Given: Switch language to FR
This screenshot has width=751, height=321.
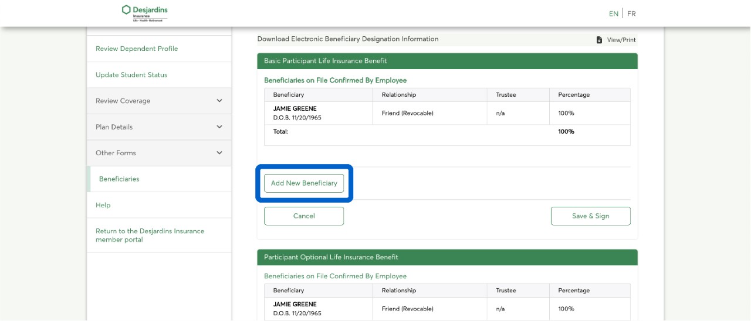Looking at the screenshot, I should (631, 13).
